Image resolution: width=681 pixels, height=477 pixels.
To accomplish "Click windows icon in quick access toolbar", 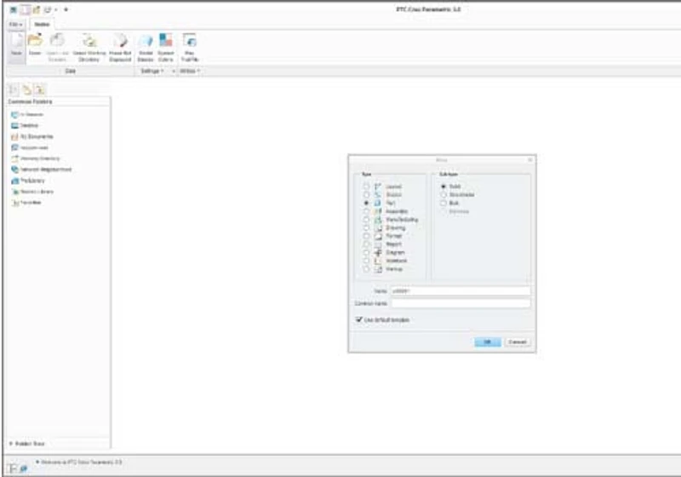I will [47, 9].
